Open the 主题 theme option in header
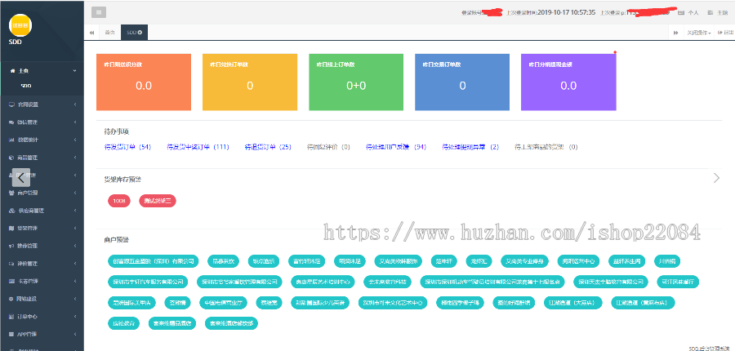Viewport: 735px width, 351px height. (x=717, y=13)
